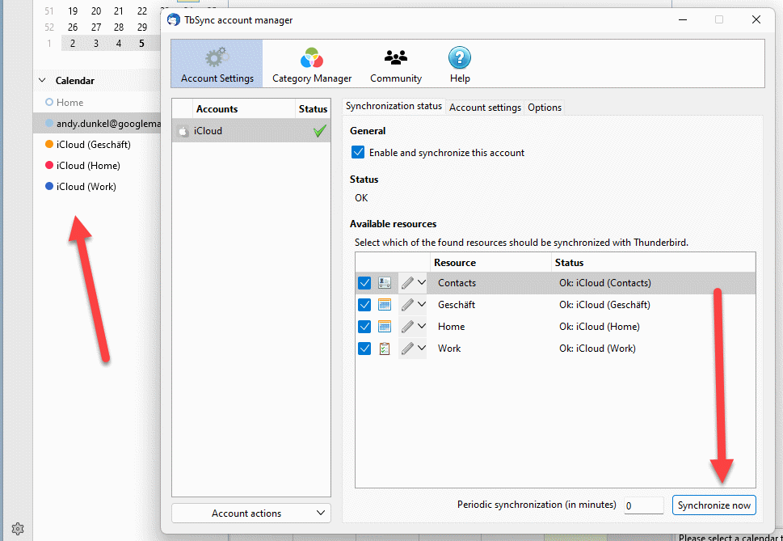Select the andy.dunkel@googlemail calendar

(98, 124)
